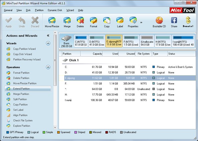Click the Move/Resize toolbar icon
The height and width of the screenshot is (141, 198).
click(x=52, y=21)
